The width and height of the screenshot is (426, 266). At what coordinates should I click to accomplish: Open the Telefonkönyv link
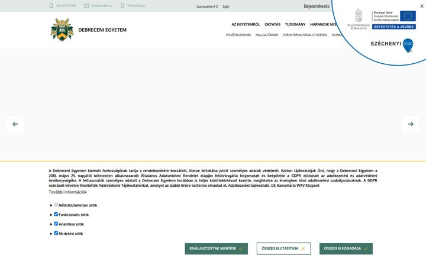[136, 5]
